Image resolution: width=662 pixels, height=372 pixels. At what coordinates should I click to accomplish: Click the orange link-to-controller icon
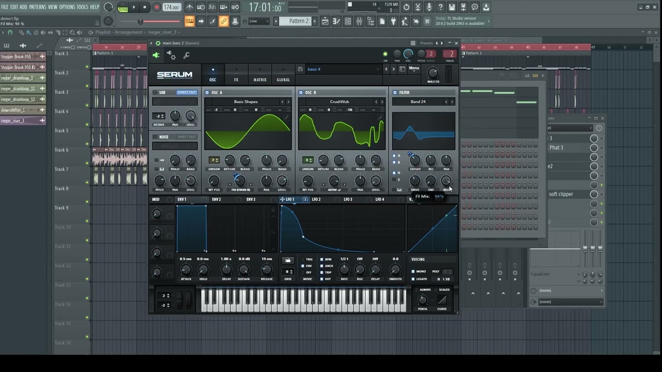coord(223,21)
